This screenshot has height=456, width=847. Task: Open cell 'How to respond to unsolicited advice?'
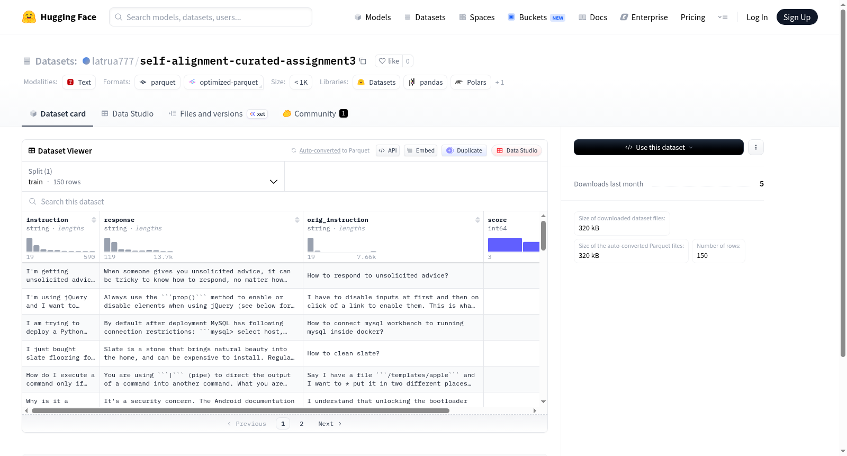(x=393, y=275)
